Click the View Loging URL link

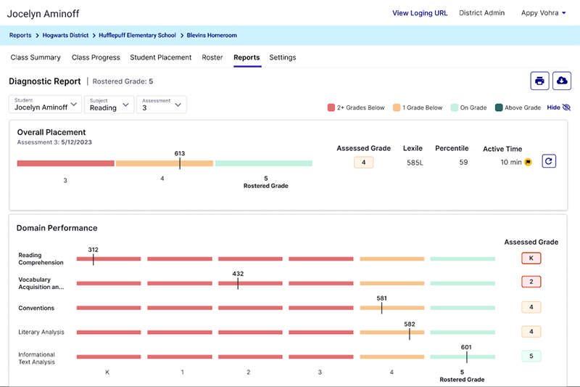click(420, 13)
